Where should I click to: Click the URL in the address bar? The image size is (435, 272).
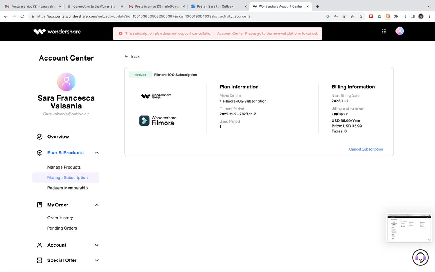tap(144, 16)
